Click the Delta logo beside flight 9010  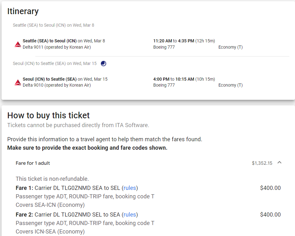point(18,83)
